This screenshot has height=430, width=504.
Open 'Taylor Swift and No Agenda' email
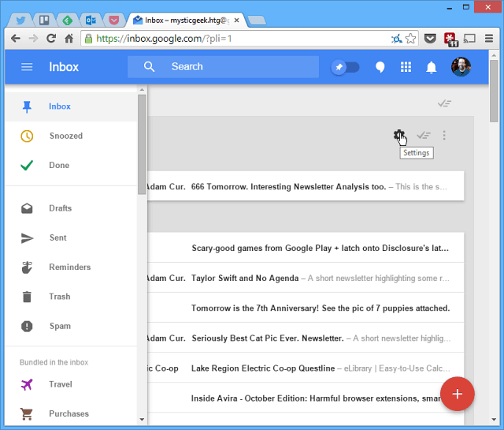pos(306,278)
